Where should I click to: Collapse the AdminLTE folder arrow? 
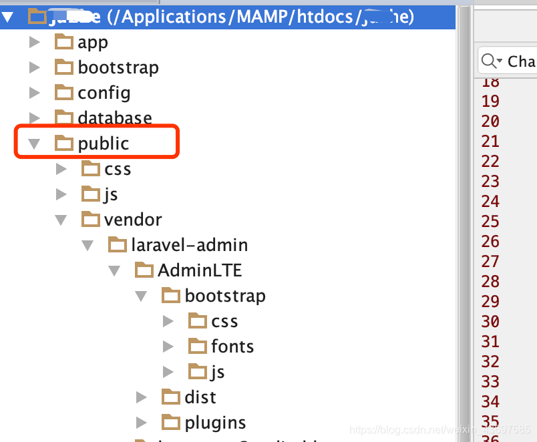click(114, 271)
